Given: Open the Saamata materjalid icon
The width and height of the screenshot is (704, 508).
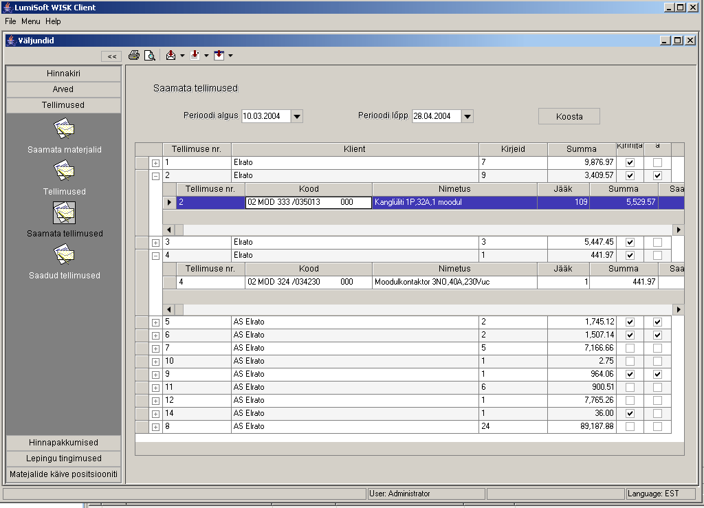Looking at the screenshot, I should (65, 129).
